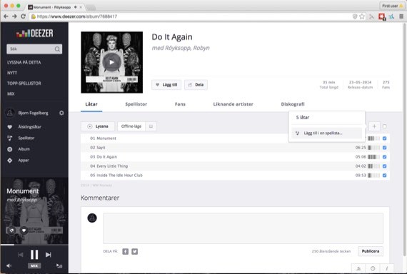The height and width of the screenshot is (274, 407).
Task: Switch to the Liknande artister tab
Action: tap(233, 104)
